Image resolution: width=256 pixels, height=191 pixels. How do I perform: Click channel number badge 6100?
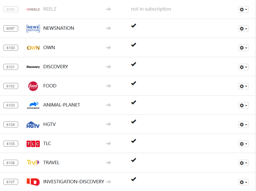click(11, 48)
